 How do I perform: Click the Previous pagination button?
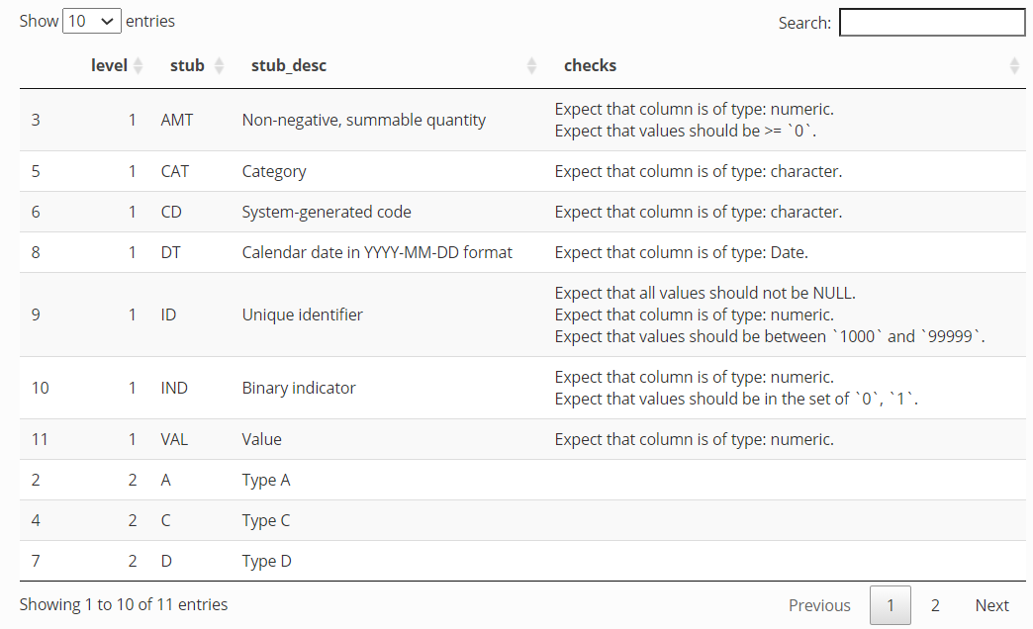tap(819, 605)
